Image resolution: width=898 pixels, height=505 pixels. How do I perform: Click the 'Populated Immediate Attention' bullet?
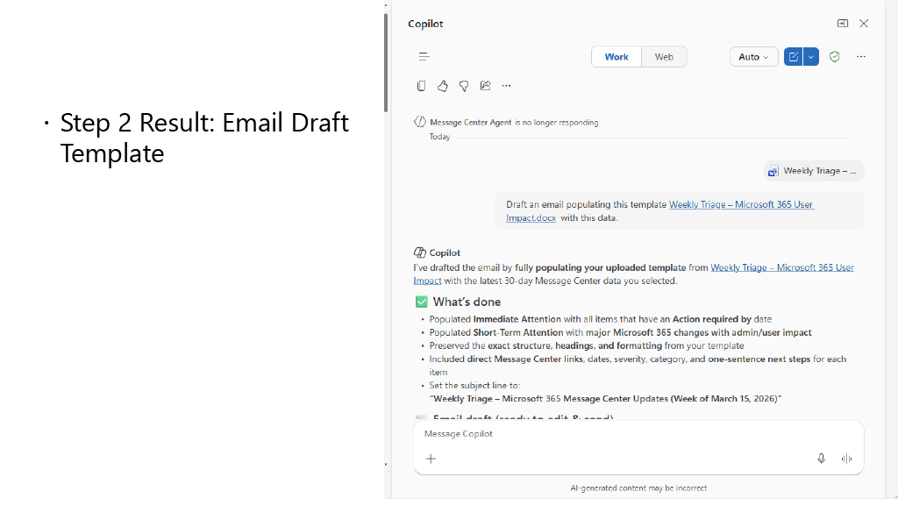coord(600,319)
